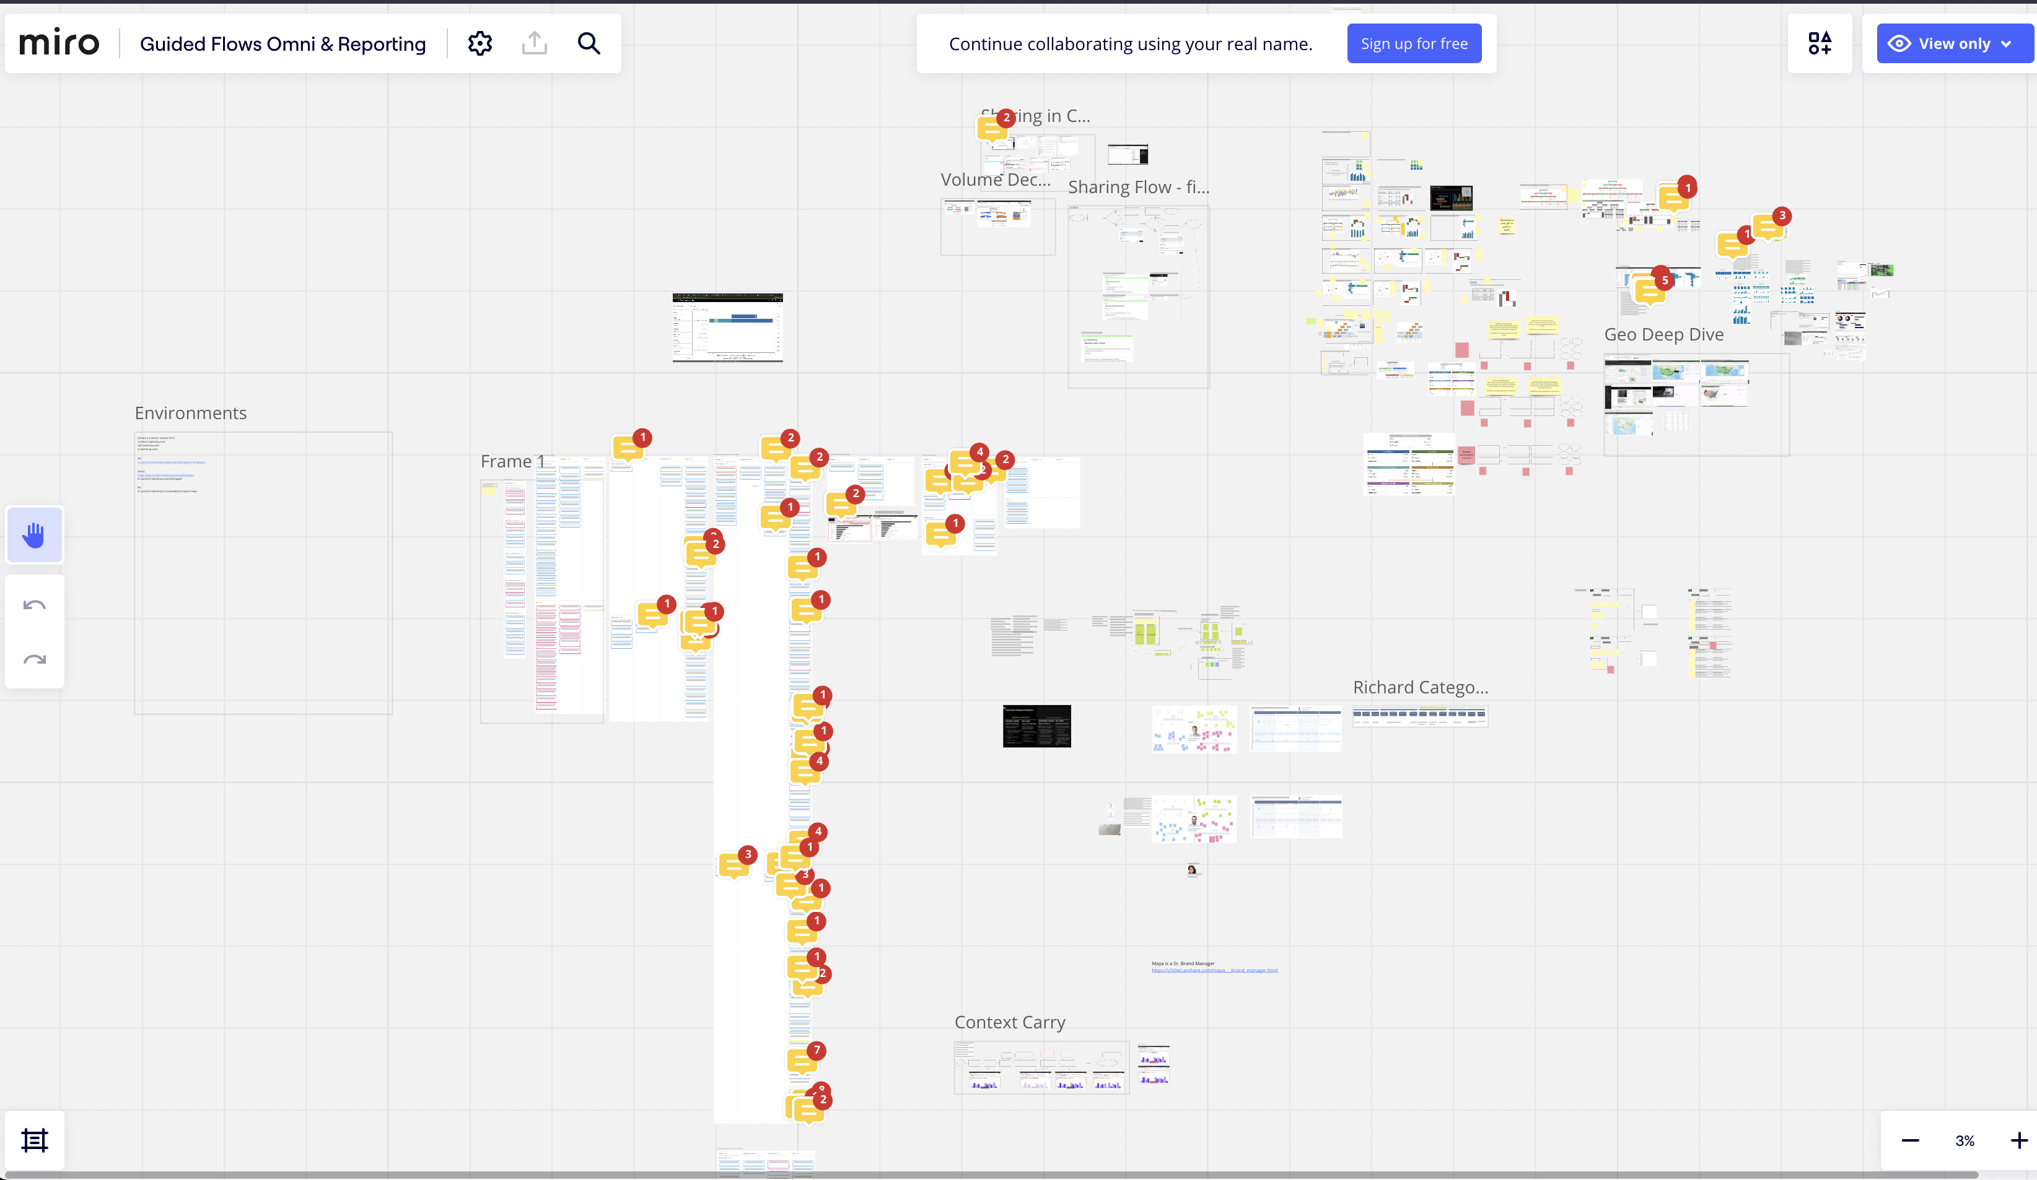Click the export board upload icon
Viewport: 2037px width, 1180px height.
click(534, 43)
